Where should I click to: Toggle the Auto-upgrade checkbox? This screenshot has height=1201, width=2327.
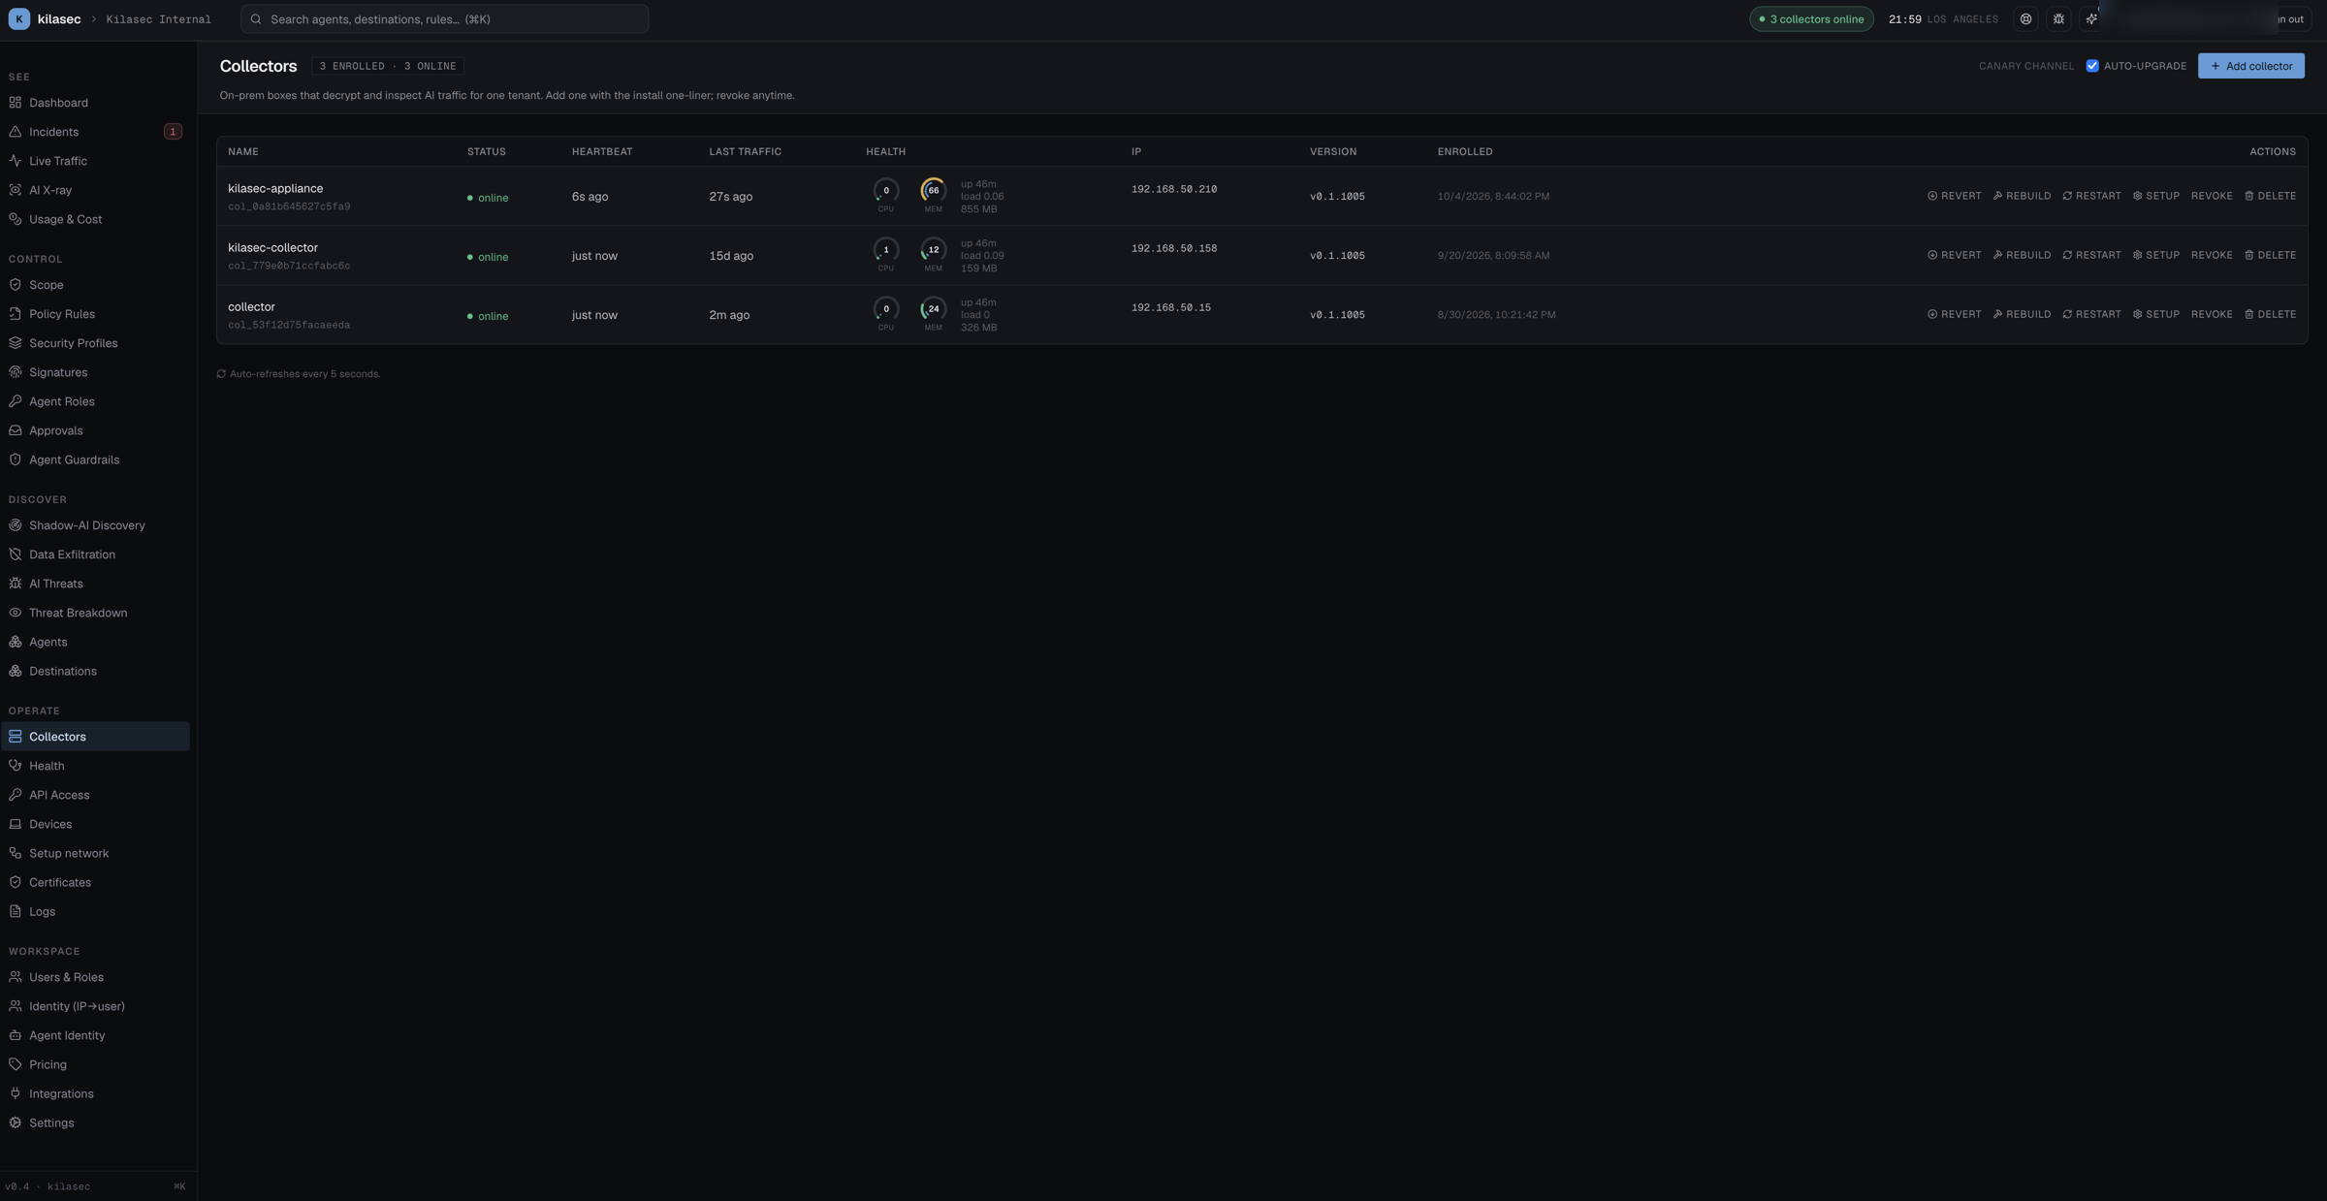[x=2092, y=66]
